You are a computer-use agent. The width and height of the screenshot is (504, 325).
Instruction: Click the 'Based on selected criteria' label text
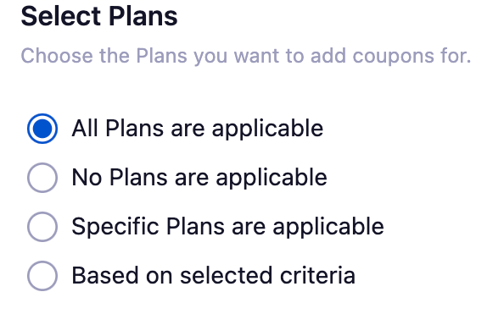coord(214,276)
